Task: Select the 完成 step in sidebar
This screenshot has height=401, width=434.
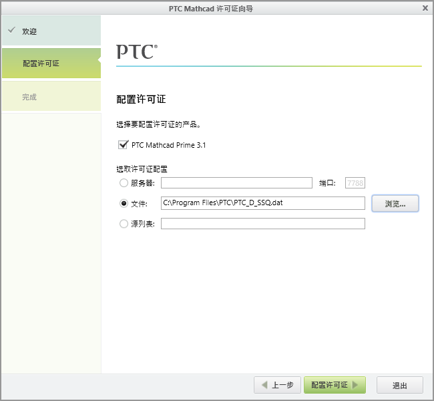Action: pos(51,96)
